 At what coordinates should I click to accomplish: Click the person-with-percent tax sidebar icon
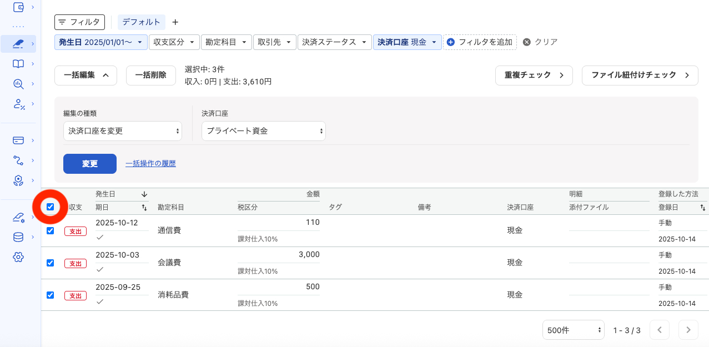(x=18, y=104)
